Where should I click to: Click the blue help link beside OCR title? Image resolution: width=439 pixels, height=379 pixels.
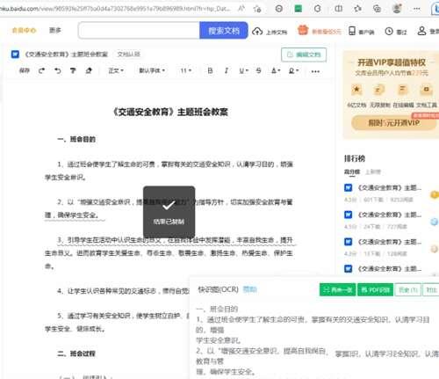(250, 289)
